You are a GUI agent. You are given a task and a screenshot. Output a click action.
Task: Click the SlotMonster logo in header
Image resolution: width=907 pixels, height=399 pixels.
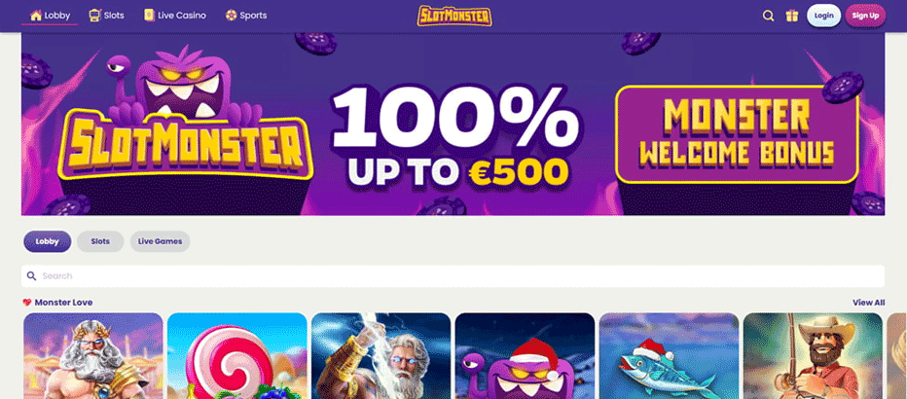tap(454, 16)
